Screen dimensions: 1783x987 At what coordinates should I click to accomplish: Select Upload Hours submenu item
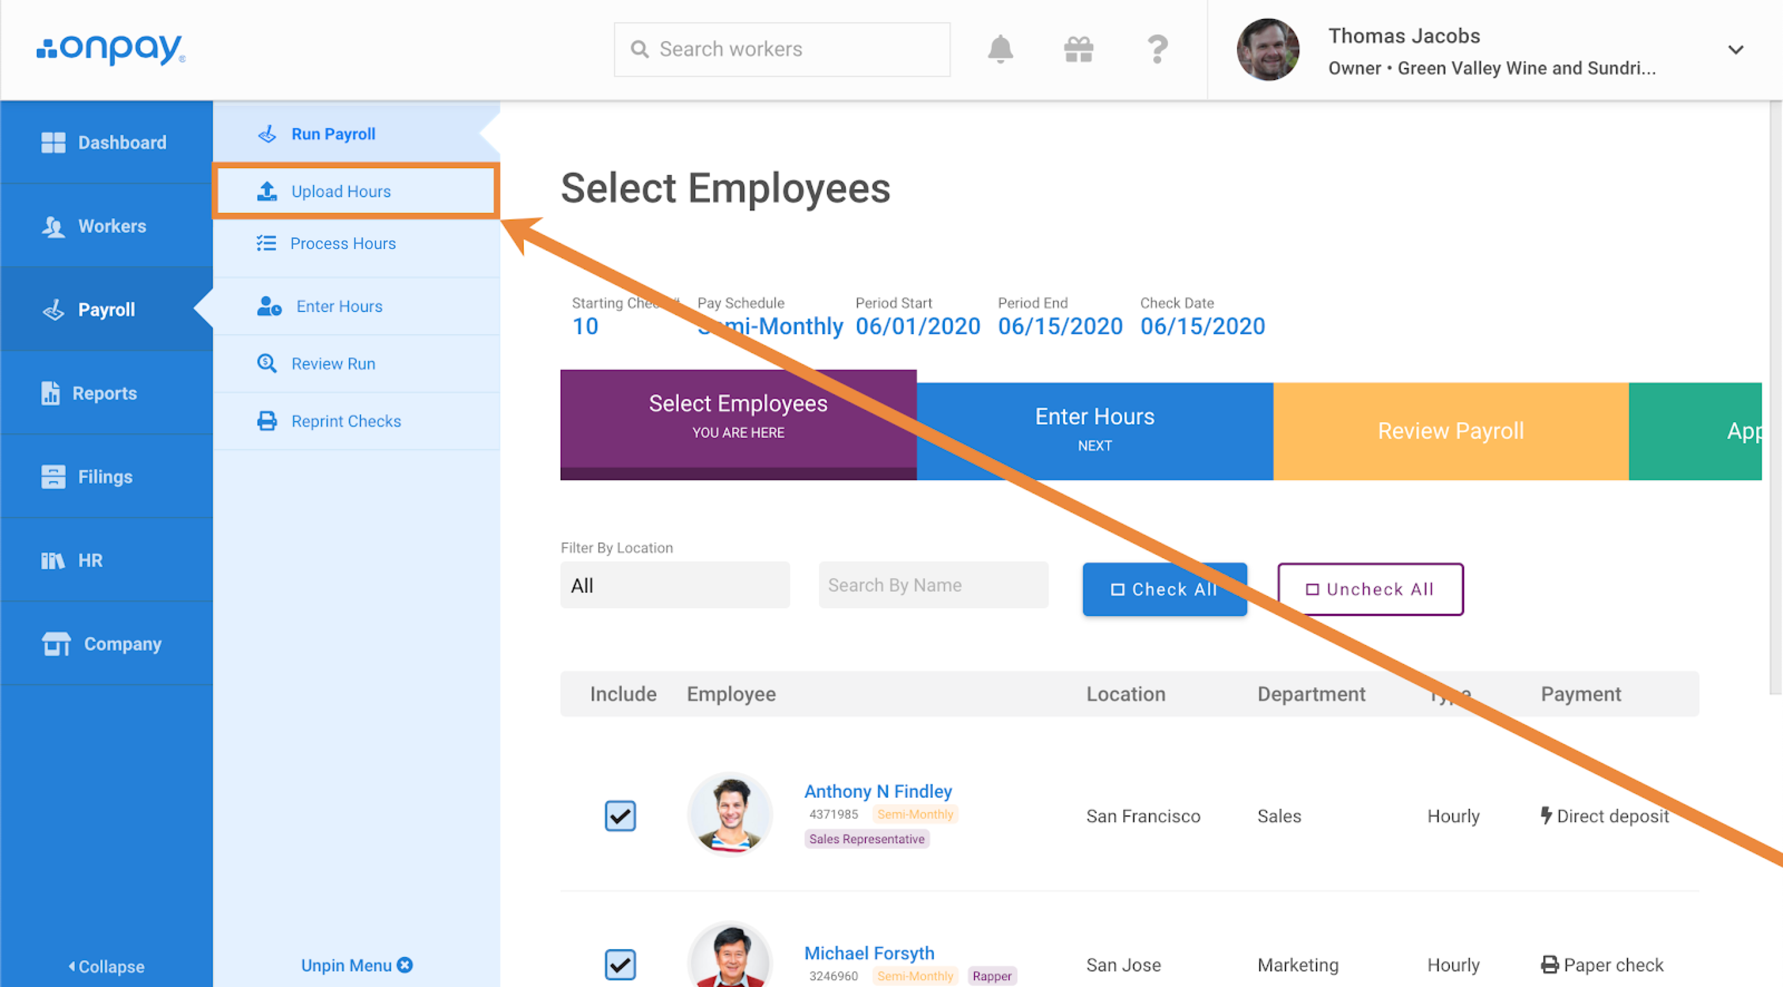point(357,191)
